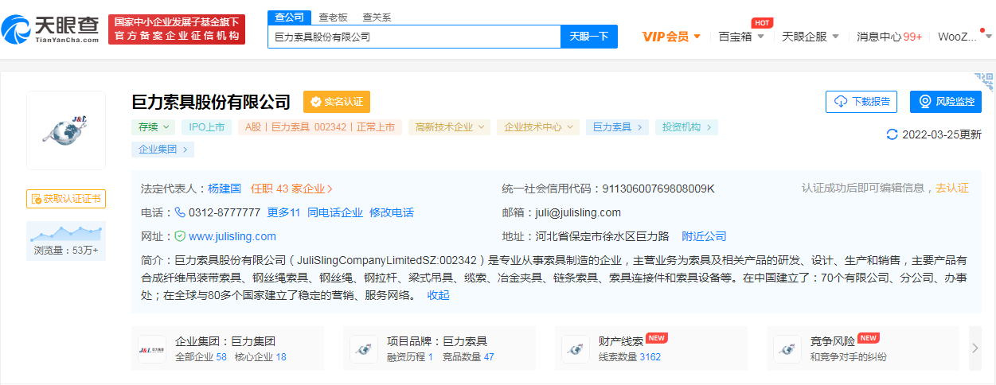Screen dimensions: 996x385
Task: Open 附近公司 link
Action: click(705, 236)
